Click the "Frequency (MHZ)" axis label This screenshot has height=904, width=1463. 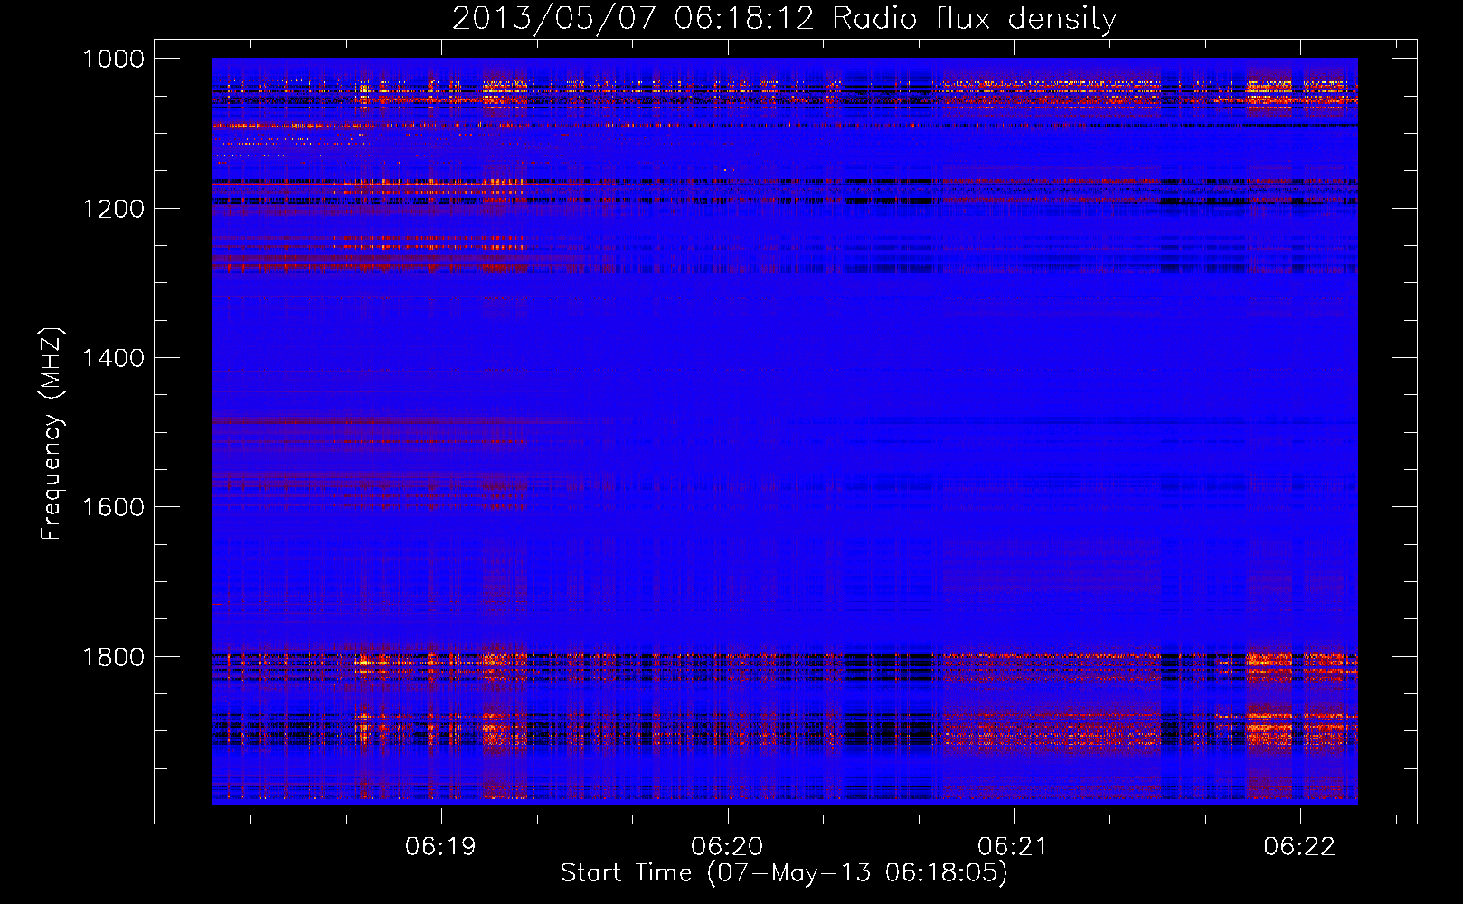[52, 434]
